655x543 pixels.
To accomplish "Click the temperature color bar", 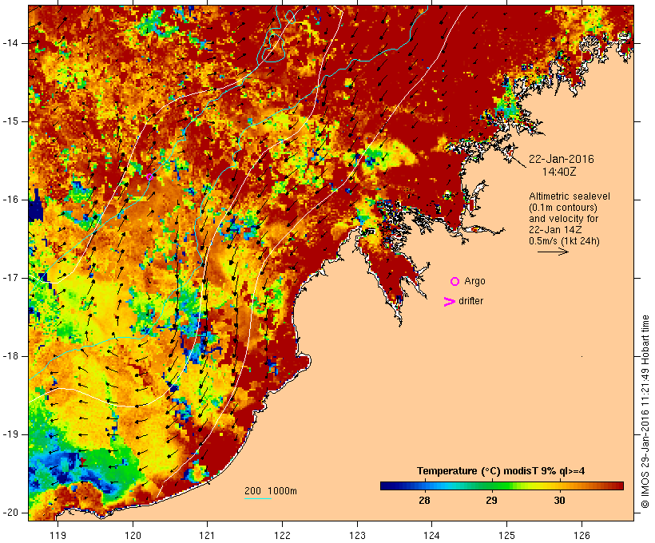I will tap(502, 486).
